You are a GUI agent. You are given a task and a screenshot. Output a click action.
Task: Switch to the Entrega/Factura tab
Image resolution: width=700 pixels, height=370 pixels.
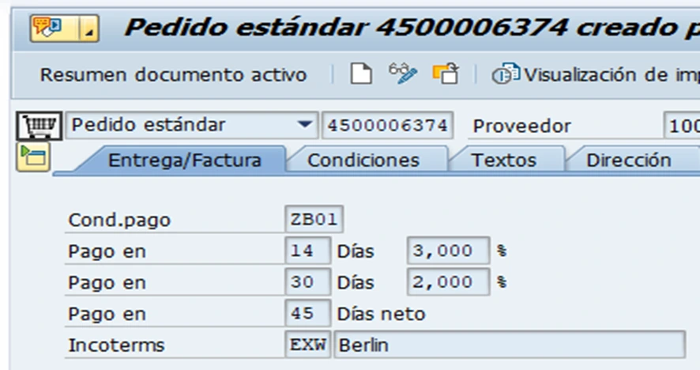[x=184, y=160]
